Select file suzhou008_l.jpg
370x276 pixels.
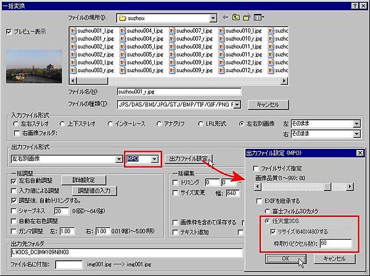tap(191, 46)
